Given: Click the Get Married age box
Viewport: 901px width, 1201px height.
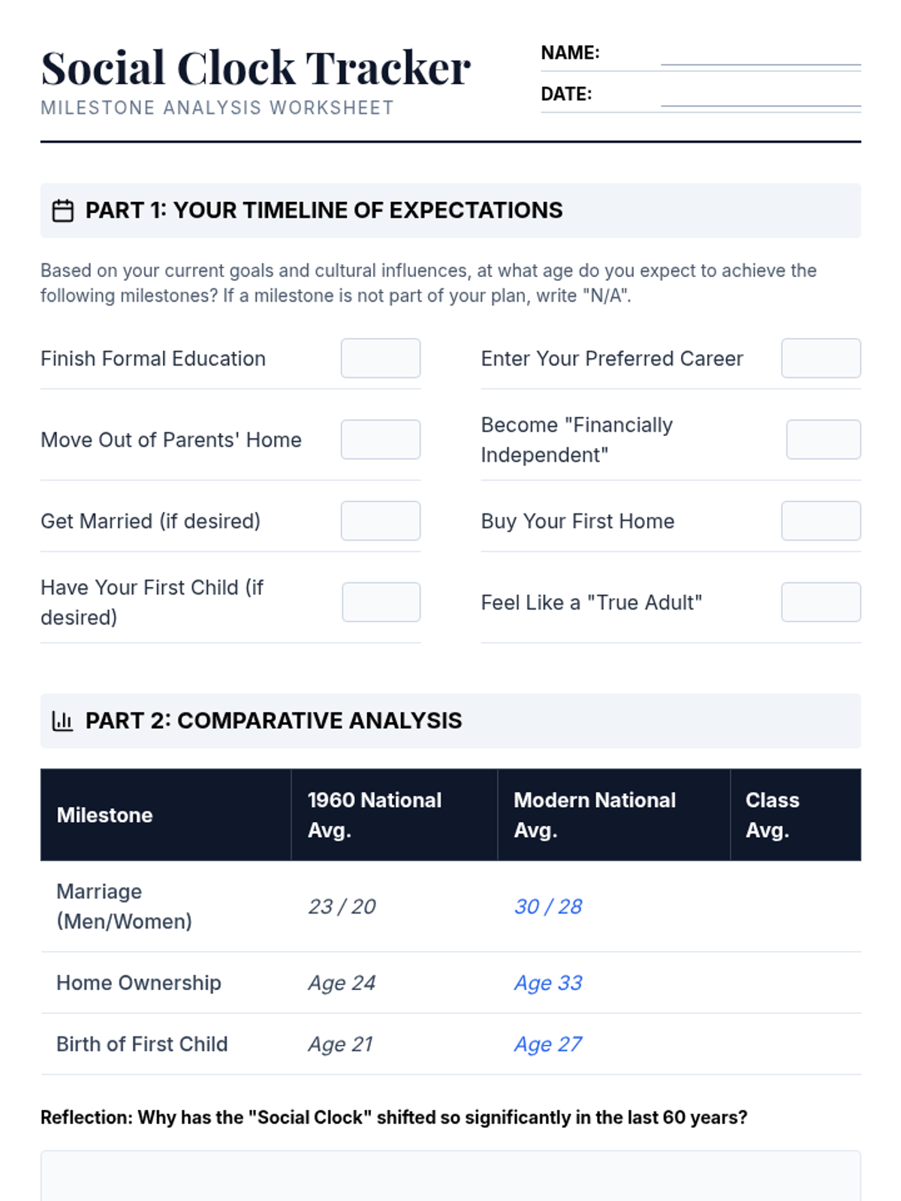Looking at the screenshot, I should [381, 521].
